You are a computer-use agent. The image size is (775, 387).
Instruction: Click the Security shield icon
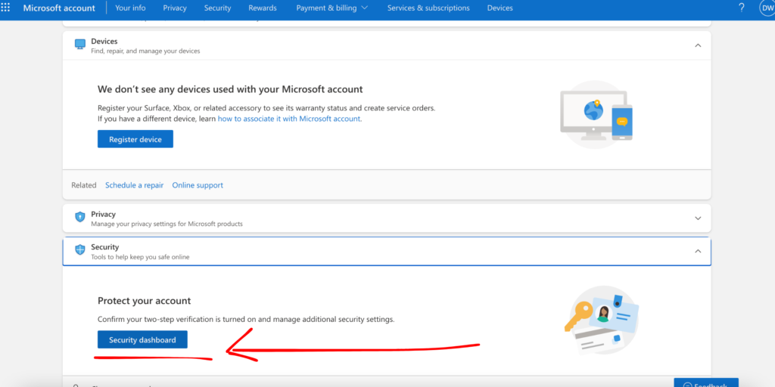pos(80,251)
